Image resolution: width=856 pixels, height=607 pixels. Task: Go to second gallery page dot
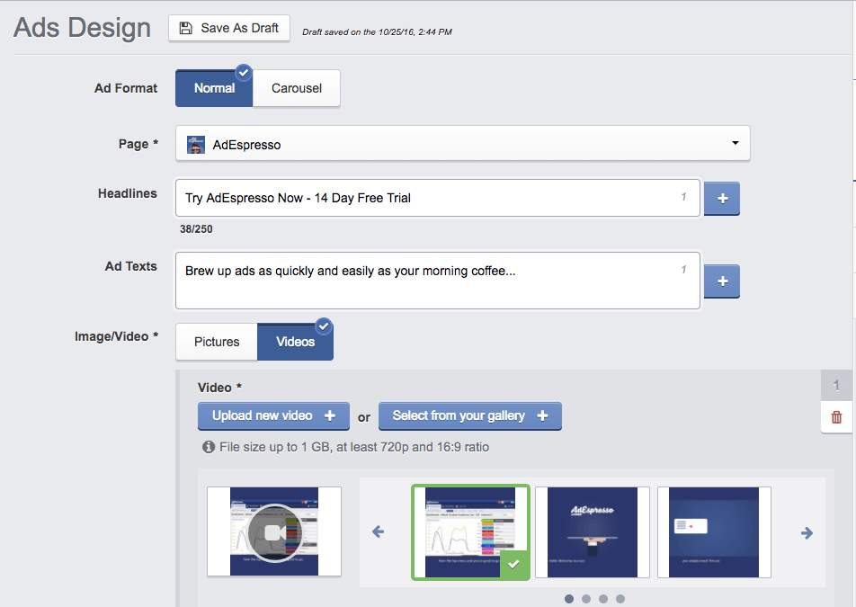pyautogui.click(x=586, y=599)
